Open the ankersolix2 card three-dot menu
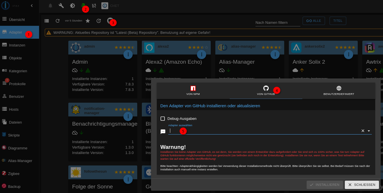The image size is (383, 193). (349, 54)
